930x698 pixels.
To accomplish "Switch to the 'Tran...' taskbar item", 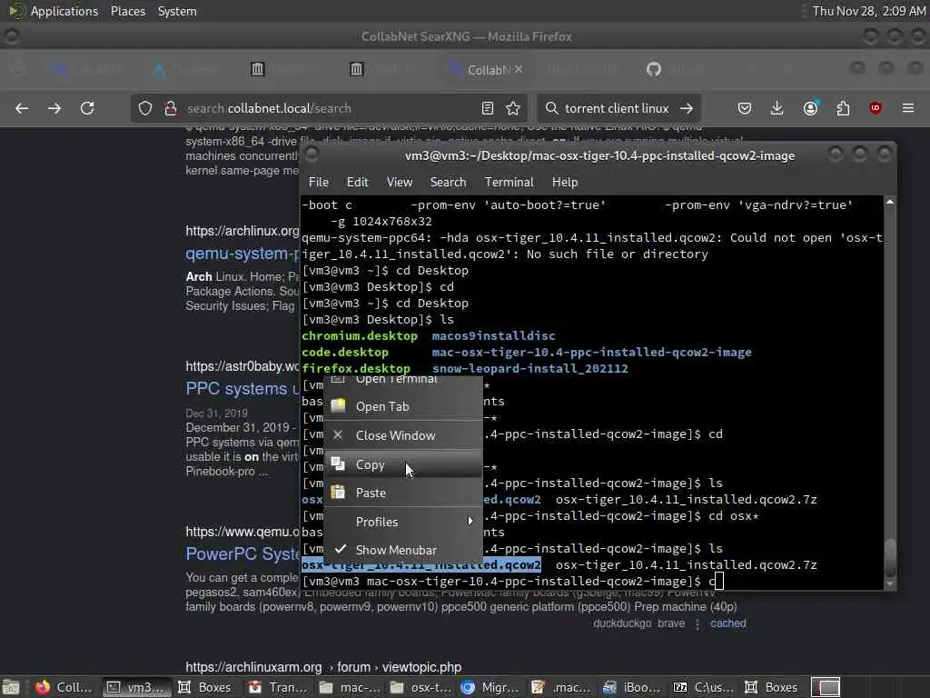I will pyautogui.click(x=278, y=687).
